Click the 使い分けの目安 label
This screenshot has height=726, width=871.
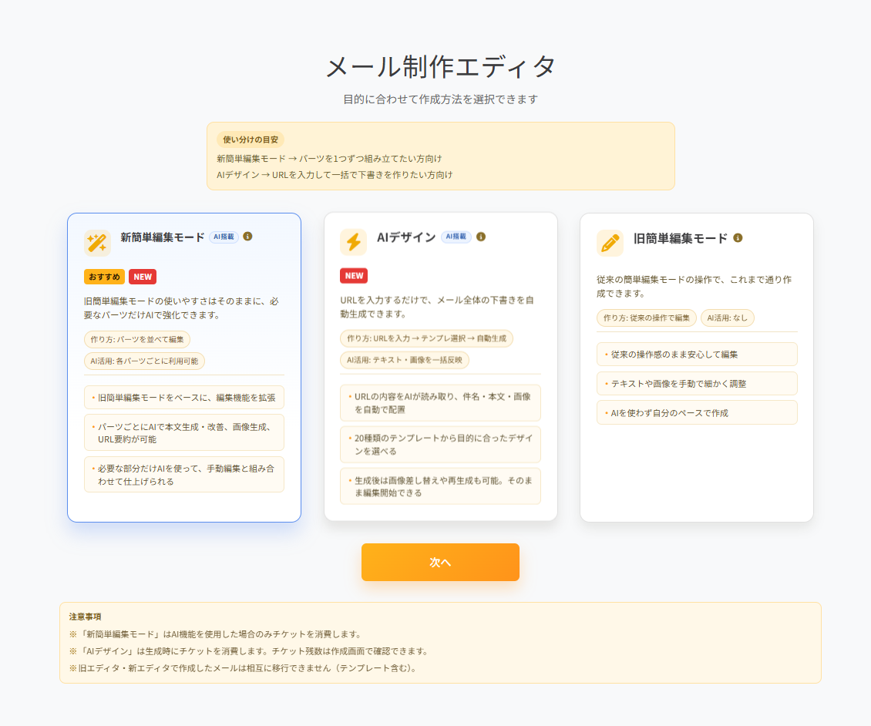tap(252, 139)
